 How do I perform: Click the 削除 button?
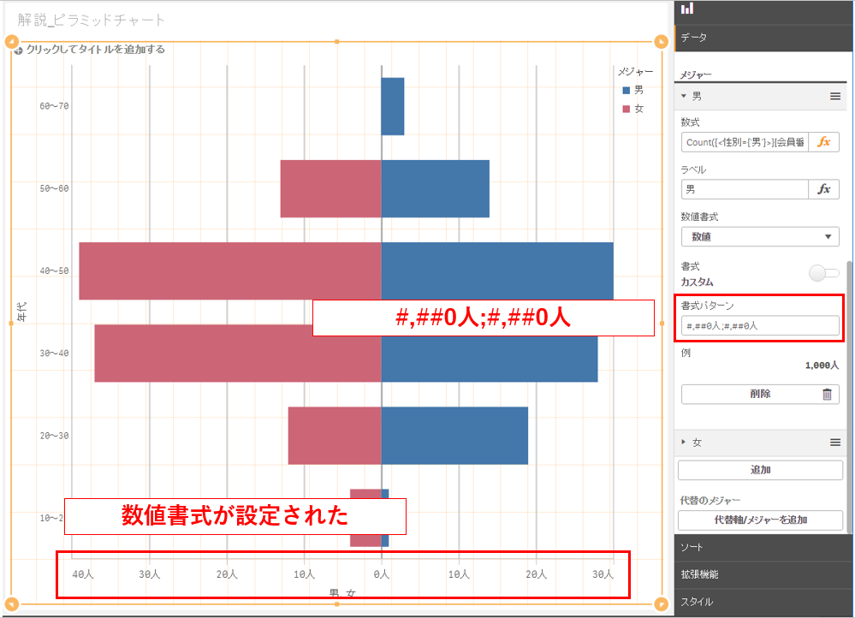(760, 394)
